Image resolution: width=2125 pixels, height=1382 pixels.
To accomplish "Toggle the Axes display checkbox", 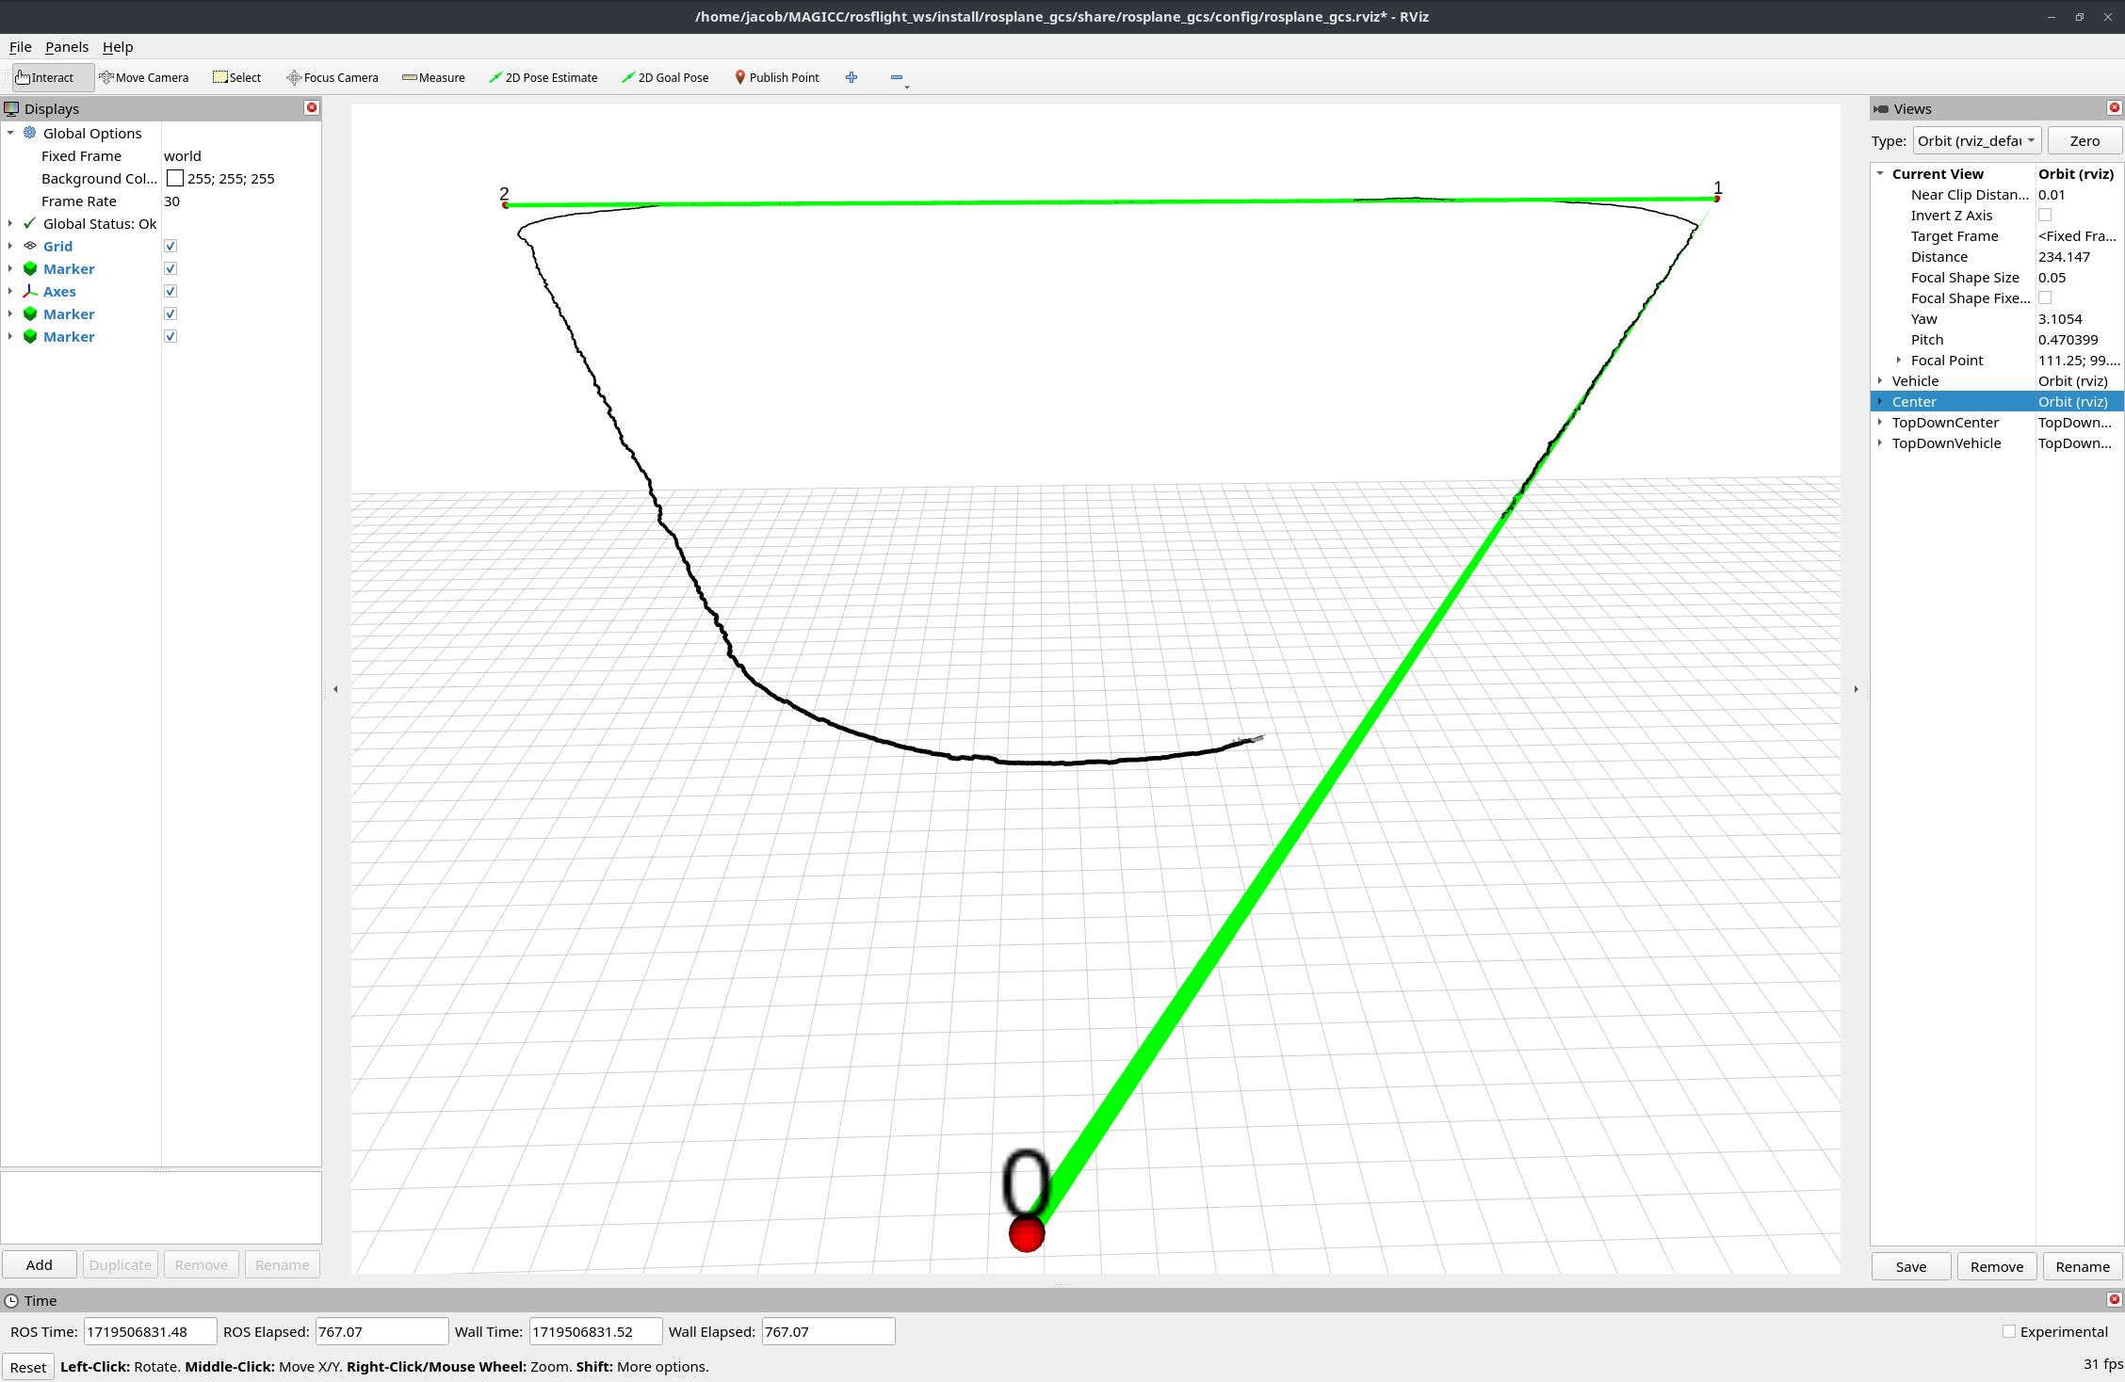I will 170,291.
